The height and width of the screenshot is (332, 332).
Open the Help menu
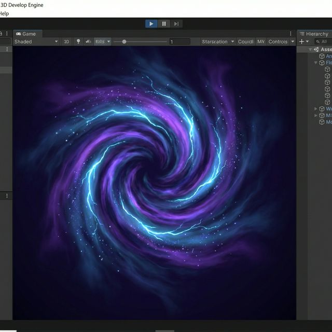pos(4,13)
